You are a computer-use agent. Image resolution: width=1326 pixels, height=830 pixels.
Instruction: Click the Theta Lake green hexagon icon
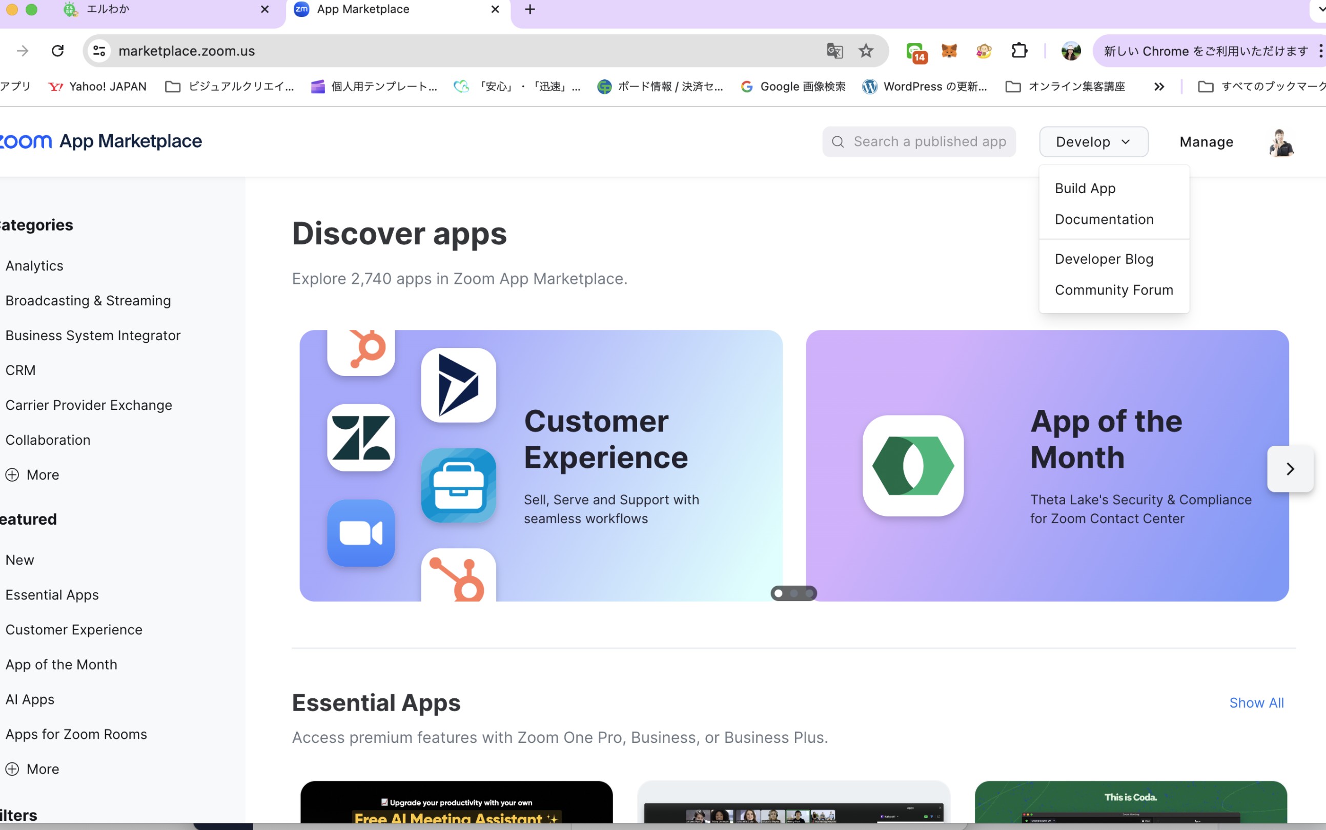tap(913, 466)
